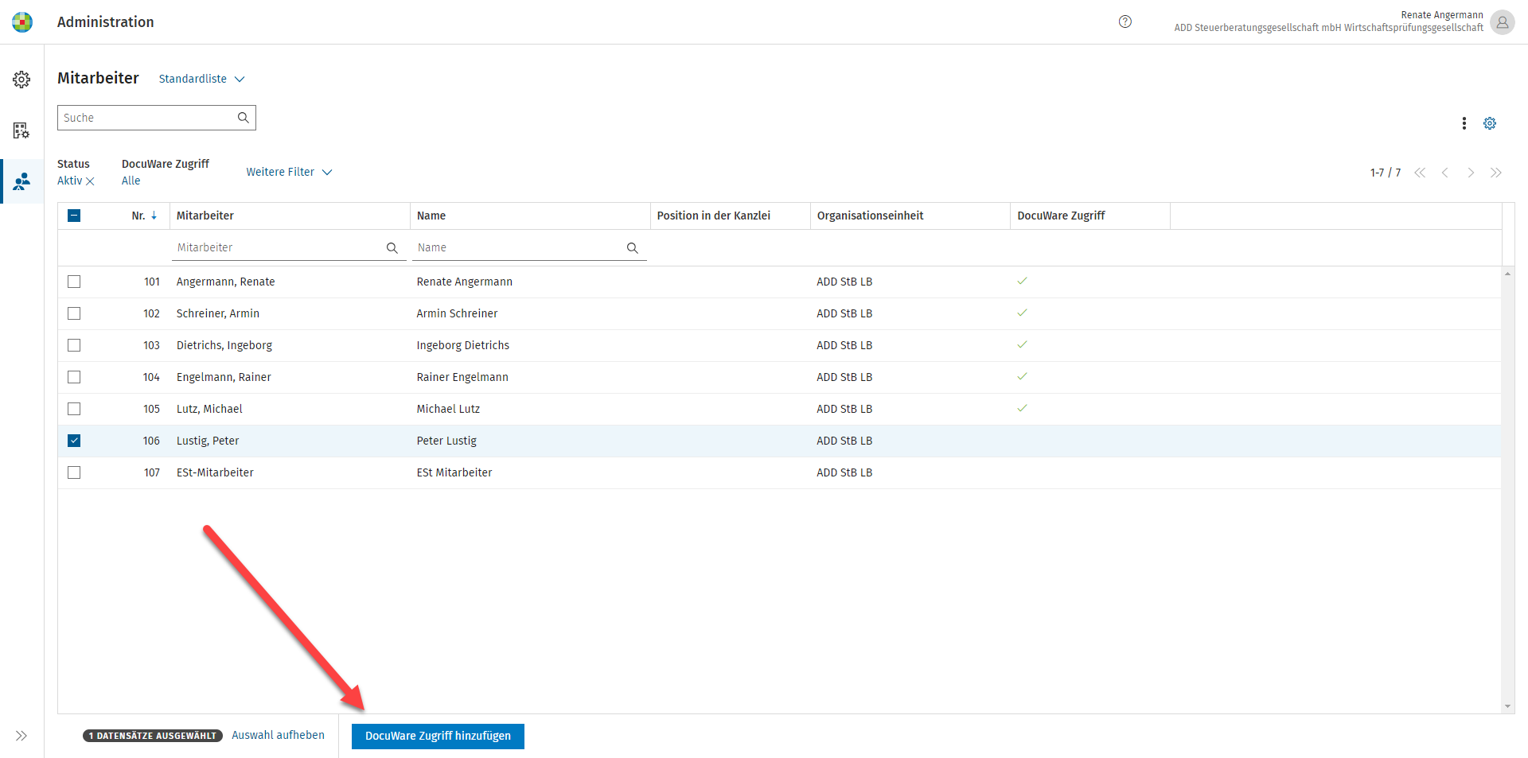Click DocuWare checkmark for Michael Lutz
Viewport: 1528px width, 758px height.
tap(1022, 408)
